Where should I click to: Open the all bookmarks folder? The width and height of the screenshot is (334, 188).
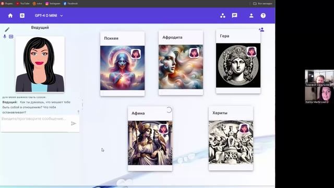click(x=263, y=4)
